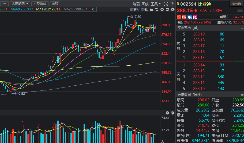
Task: Open the 买卖五档 hamburger menu
Action: 242,28
